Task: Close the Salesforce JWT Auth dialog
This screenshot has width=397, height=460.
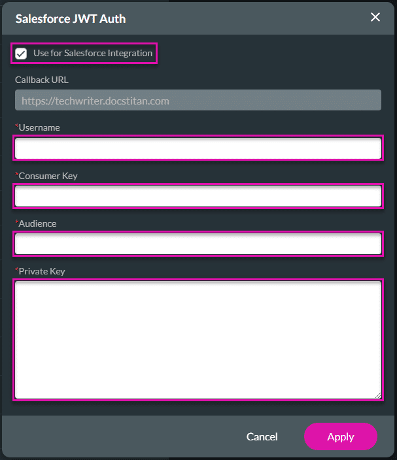Action: pyautogui.click(x=375, y=17)
